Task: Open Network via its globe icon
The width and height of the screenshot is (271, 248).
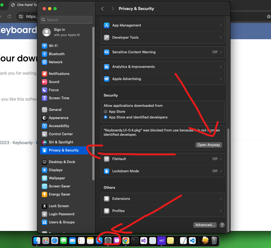Action: (x=45, y=62)
